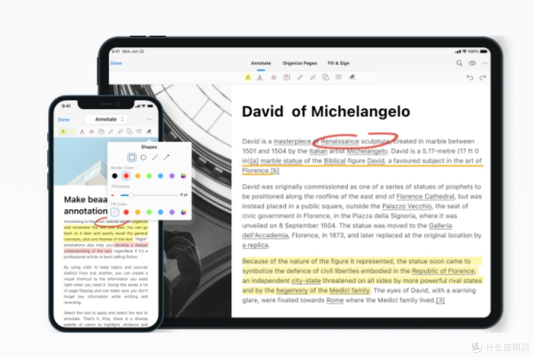Screen dimensions: 534x358
Task: Select the pen tool on iPad toolbar
Action: coord(300,77)
